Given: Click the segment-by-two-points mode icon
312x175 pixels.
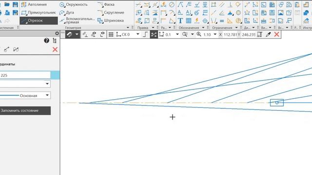Looking at the screenshot, I should point(6,49).
